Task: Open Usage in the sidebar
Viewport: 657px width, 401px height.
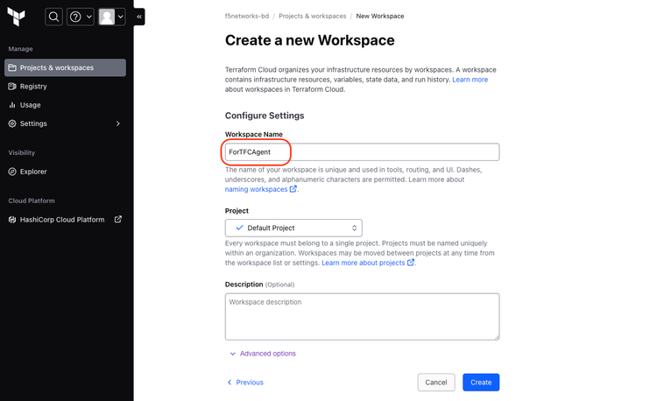Action: [x=30, y=105]
